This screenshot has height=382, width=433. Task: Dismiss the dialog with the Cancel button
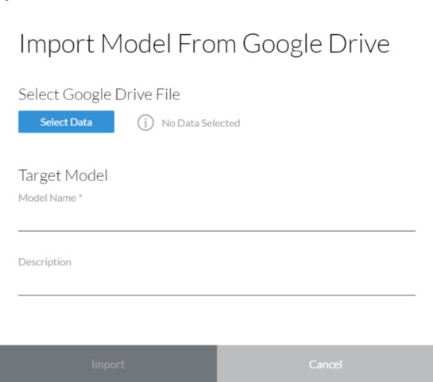point(325,364)
